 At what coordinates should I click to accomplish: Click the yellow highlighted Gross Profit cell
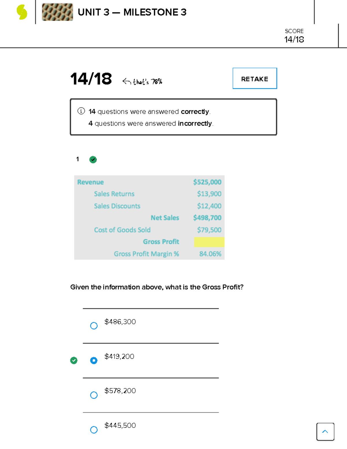click(209, 242)
